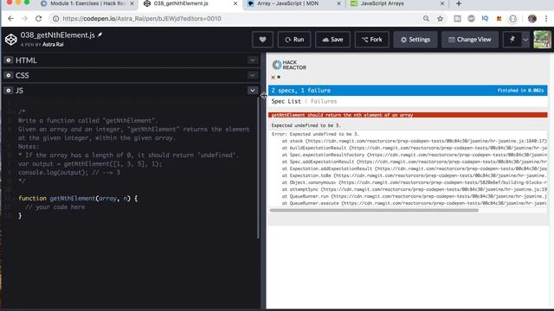Screen dimensions: 554x311
Task: Open the user avatar menu in CodePen
Action: coord(542,39)
